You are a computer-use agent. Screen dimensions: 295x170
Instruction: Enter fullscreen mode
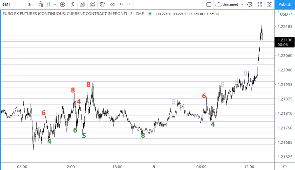260,4
